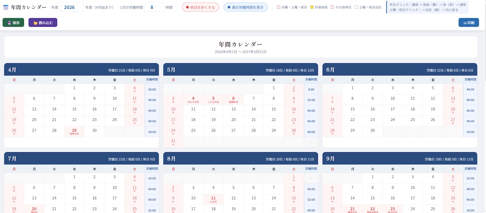The width and height of the screenshot is (486, 213).
Task: Click April summary 労働日 21日 / 休日 9日
Action: point(131,70)
